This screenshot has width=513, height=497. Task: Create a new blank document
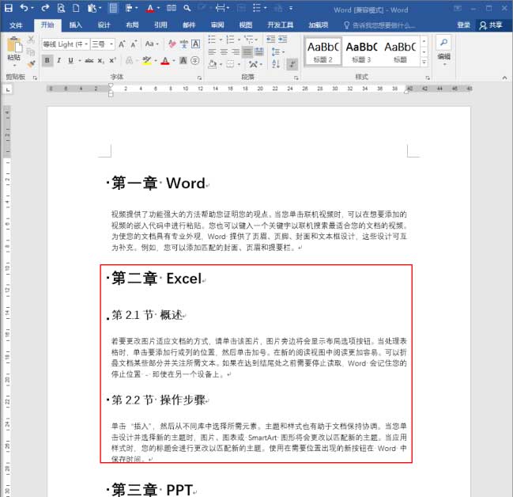pos(76,8)
